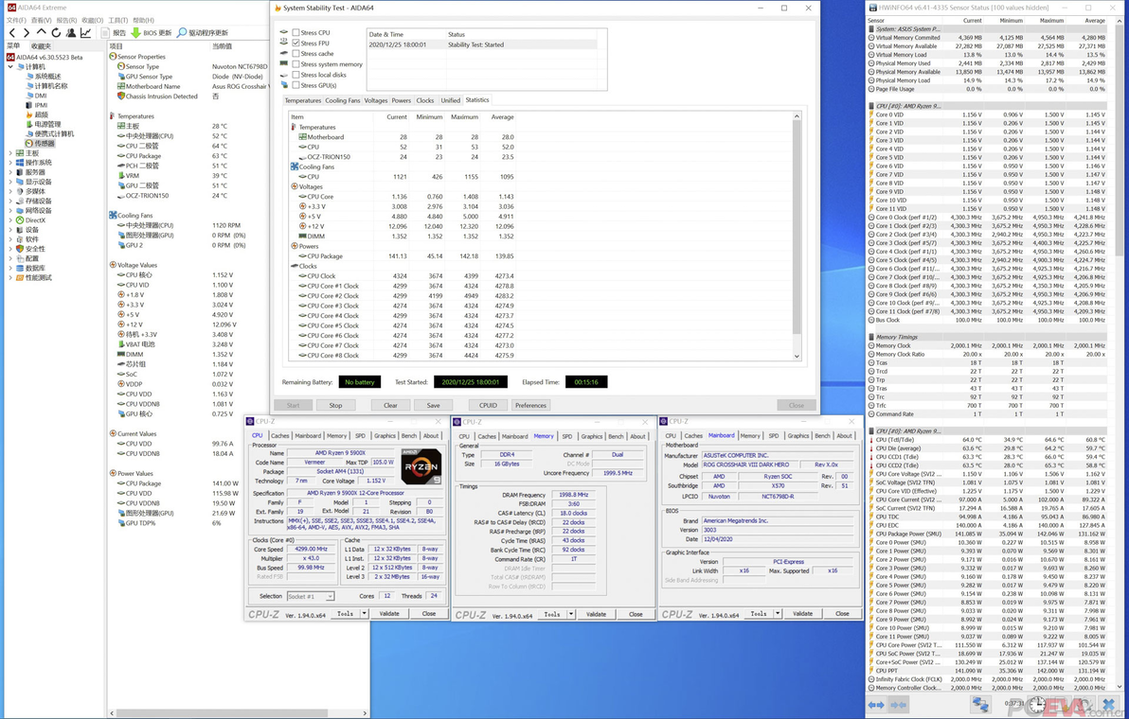Enable the Stress CPU checkbox

point(296,33)
